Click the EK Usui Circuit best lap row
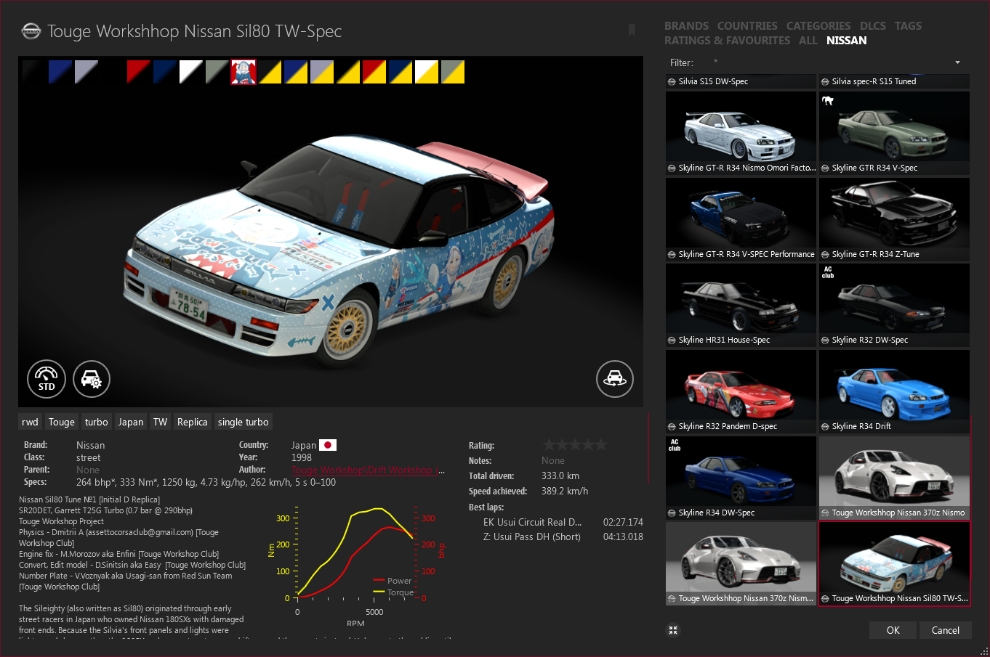Screen dimensions: 990x657 tap(563, 522)
